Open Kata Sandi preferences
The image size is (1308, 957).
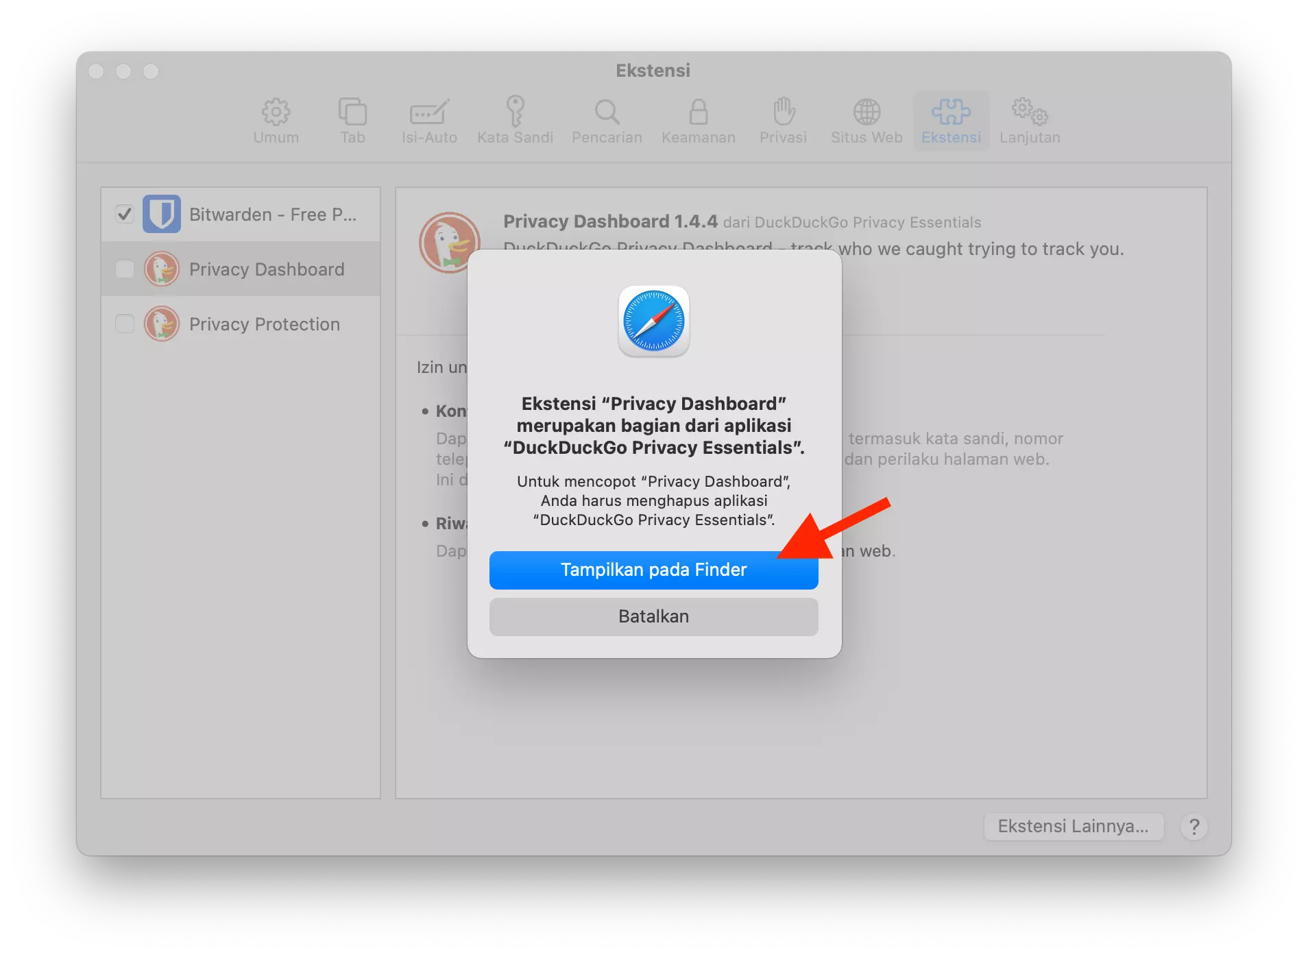pos(515,120)
